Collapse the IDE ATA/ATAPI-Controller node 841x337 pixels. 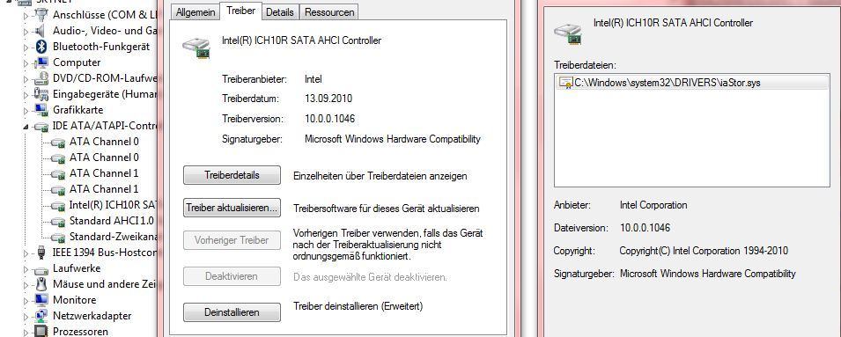coord(26,127)
